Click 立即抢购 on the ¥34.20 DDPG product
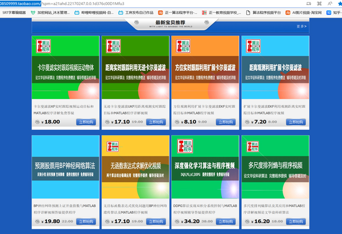The height and width of the screenshot is (234, 342). coord(226,222)
